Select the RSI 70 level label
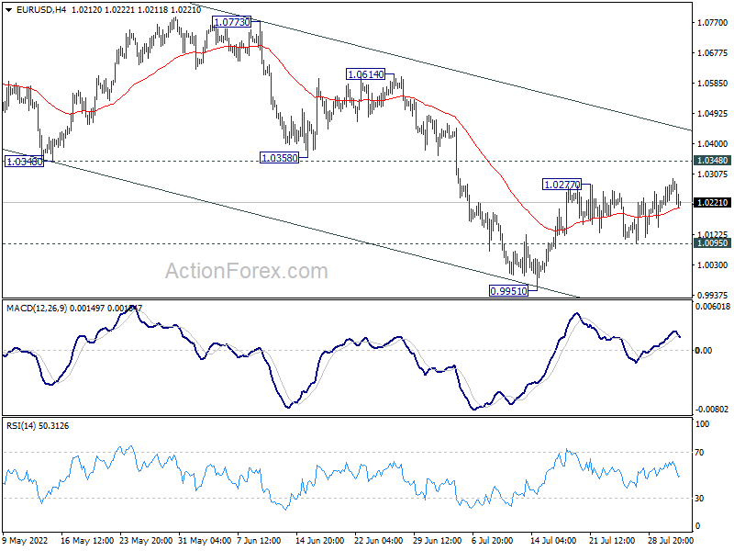Screen dimensions: 734x551 click(699, 453)
